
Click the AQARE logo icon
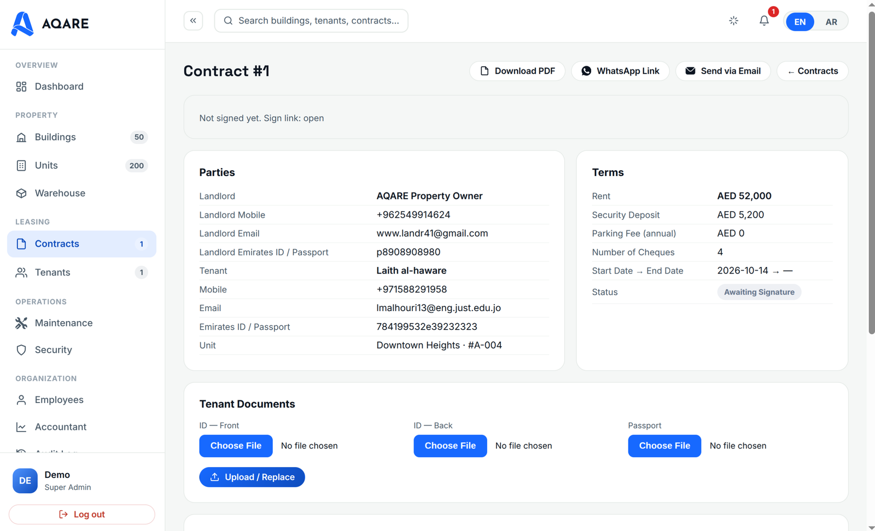(22, 24)
